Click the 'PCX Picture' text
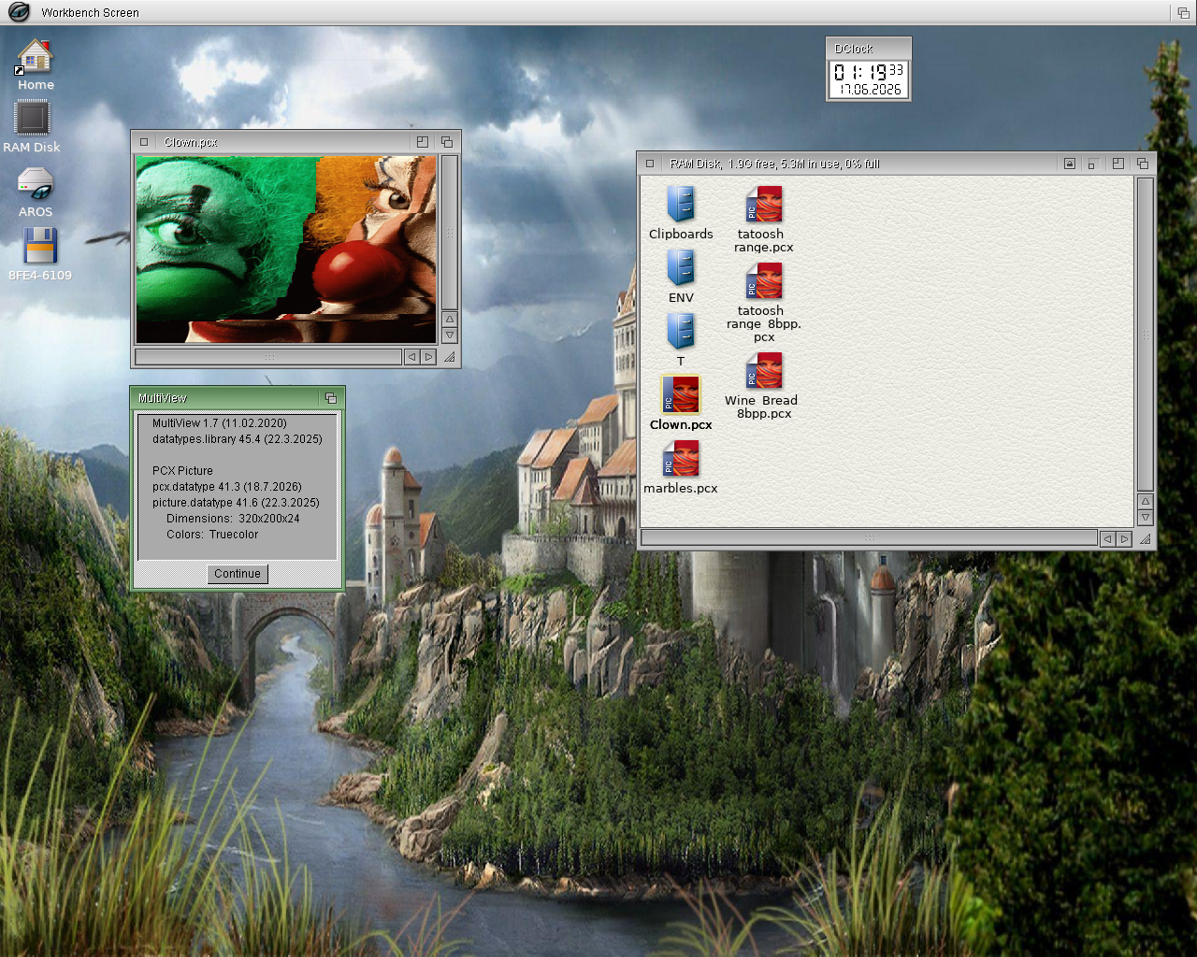This screenshot has height=957, width=1197. (x=182, y=471)
